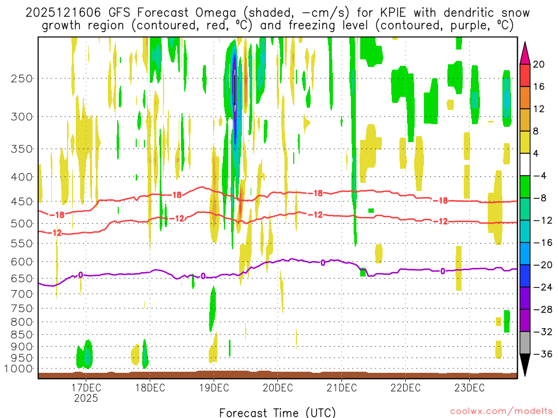The image size is (558, 418).
Task: Click the brown terrain strip at the chart bottom
Action: 277,375
